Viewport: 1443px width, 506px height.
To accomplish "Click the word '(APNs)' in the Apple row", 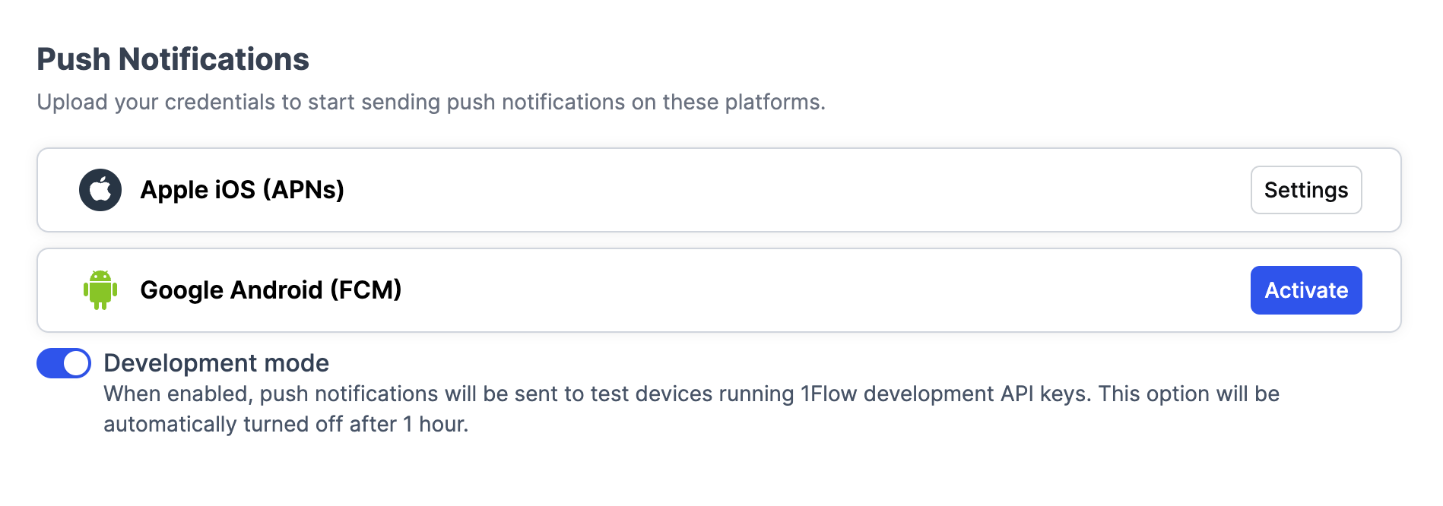I will click(303, 190).
